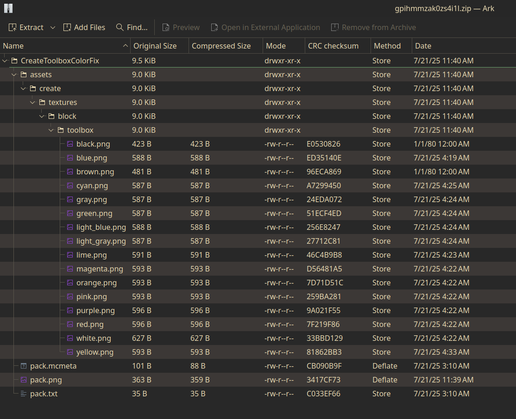Click the Add Files toolbar icon

tap(67, 27)
